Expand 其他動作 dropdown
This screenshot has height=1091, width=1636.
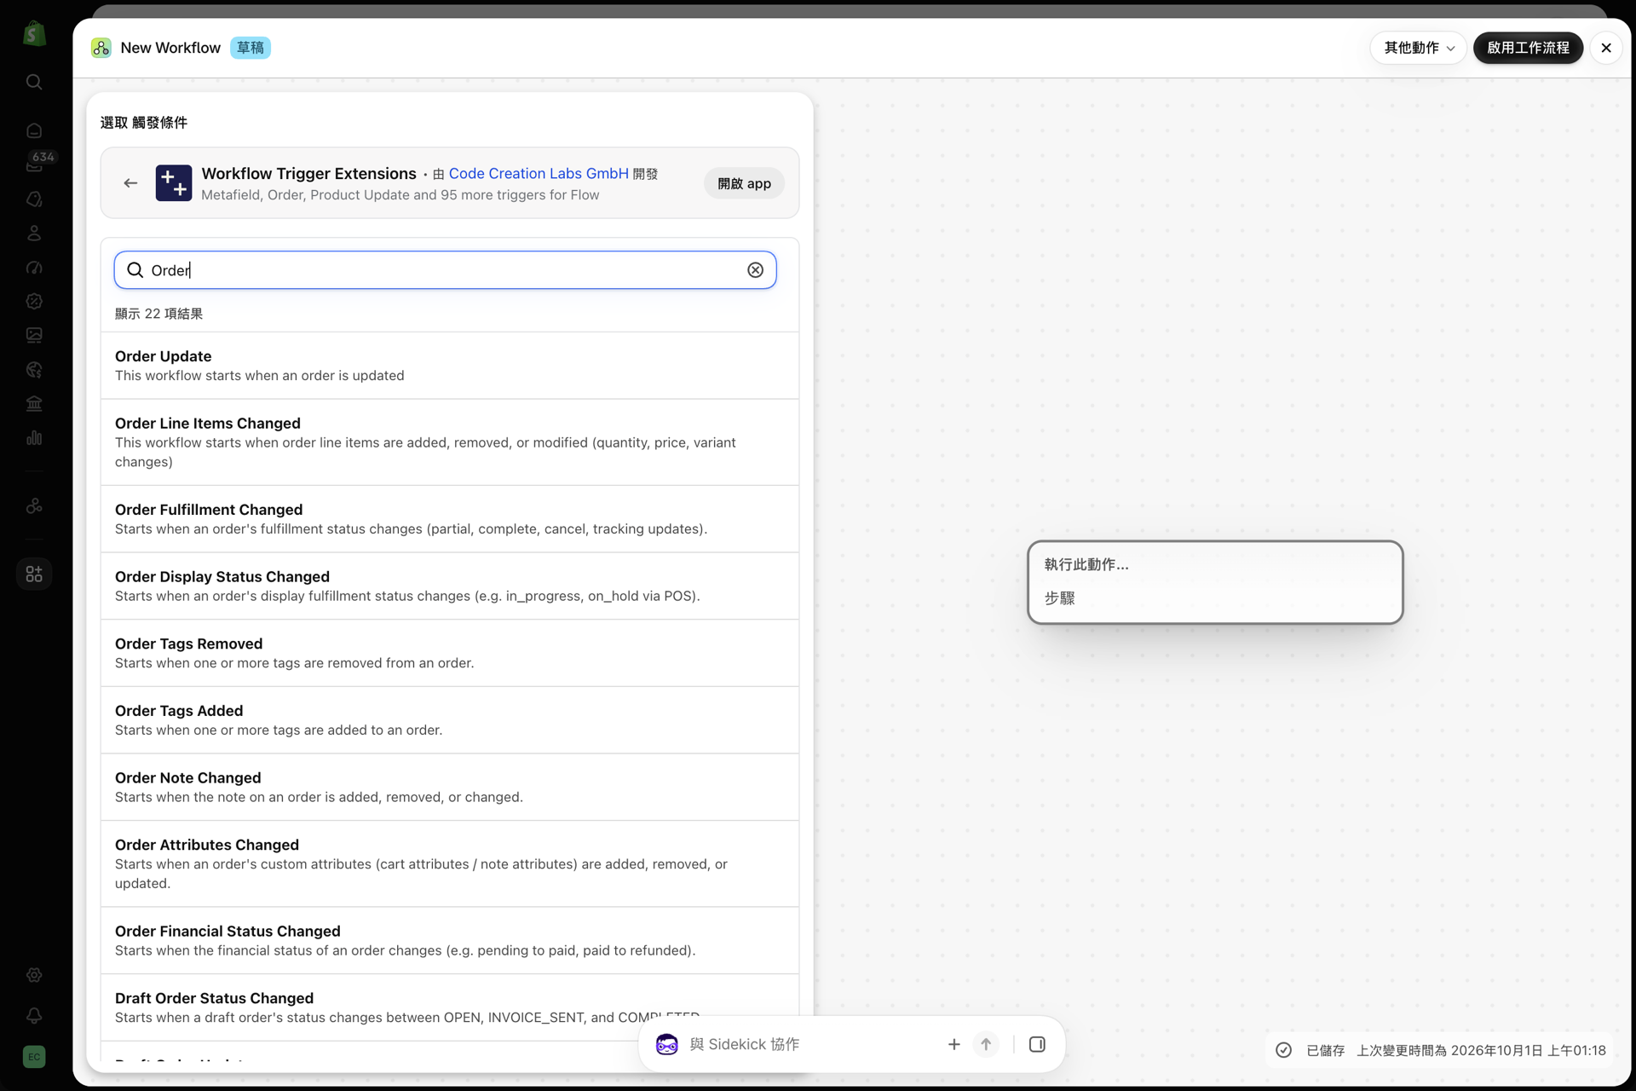[1418, 48]
